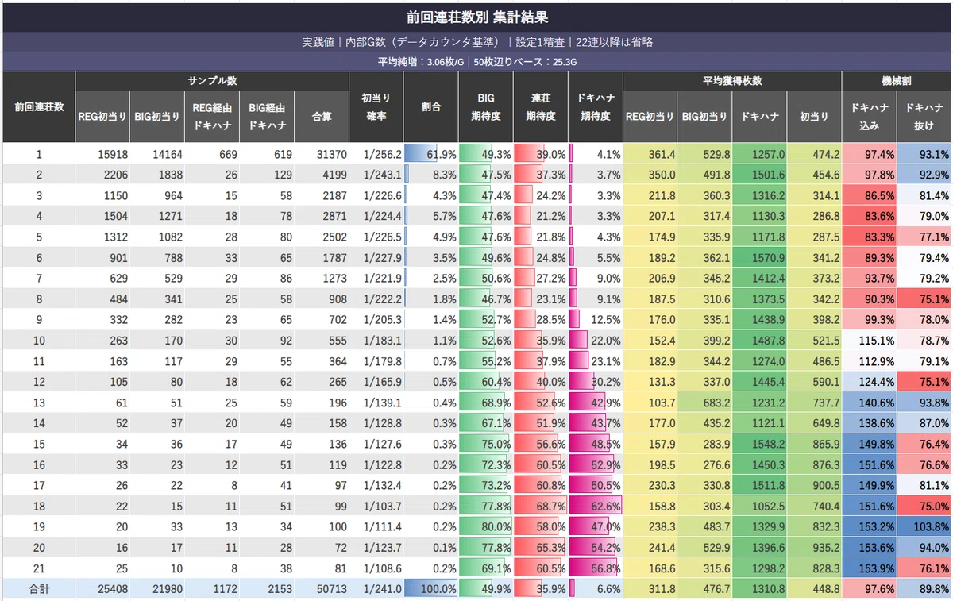The width and height of the screenshot is (953, 601).
Task: Click the 683.2 BIG初当り average cell
Action: coord(705,403)
